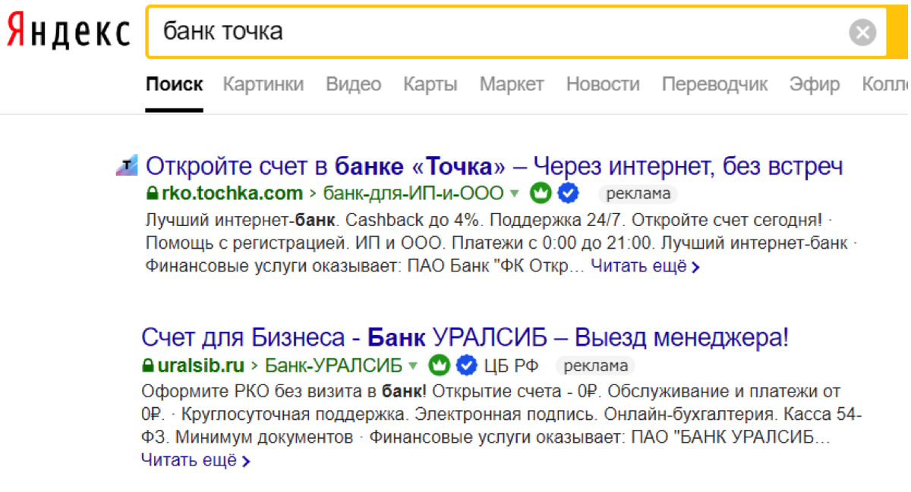911x492 pixels.
Task: Open the Банк-УРАЛСИБ breadcrumb dropdown
Action: (411, 365)
